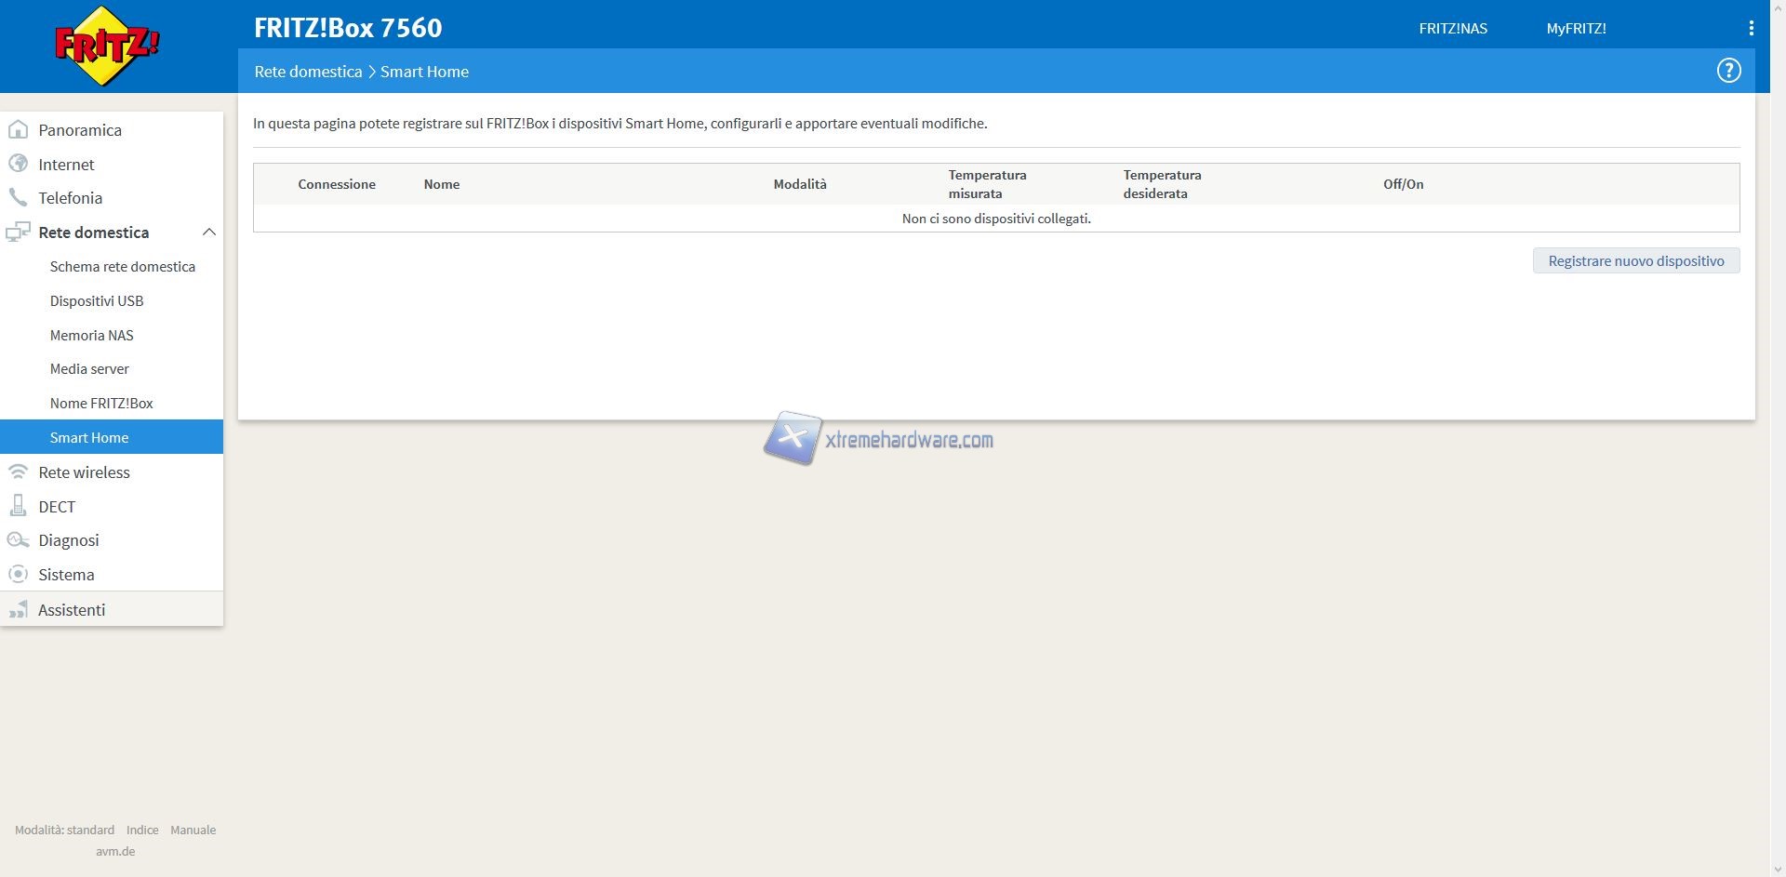Go to Media server settings
Image resolution: width=1786 pixels, height=877 pixels.
point(89,369)
